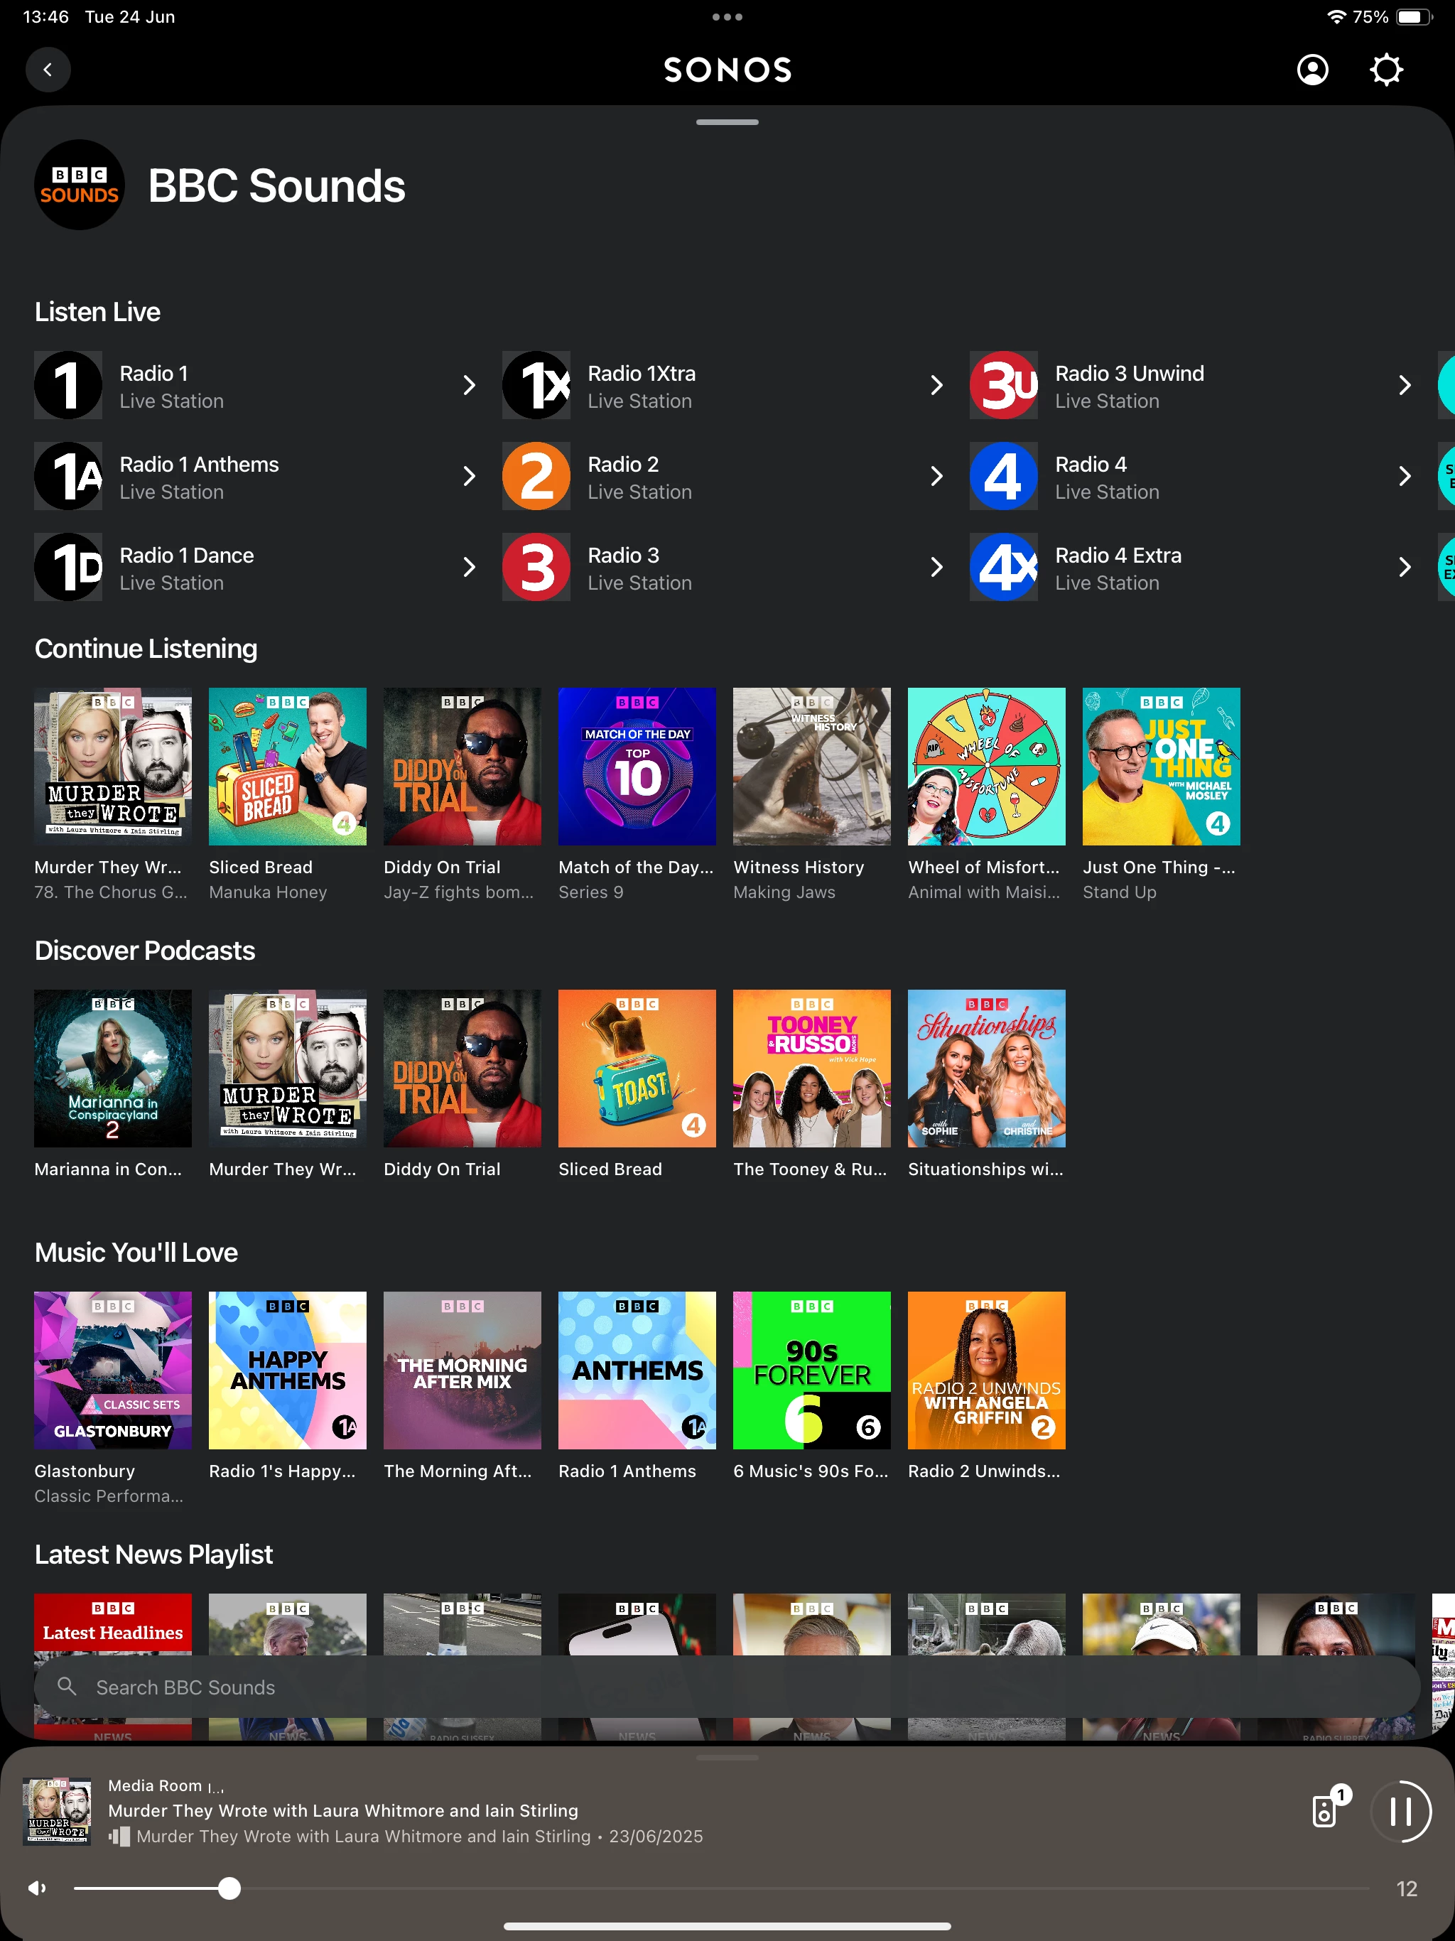Open Music You'll Love heading

pyautogui.click(x=136, y=1252)
